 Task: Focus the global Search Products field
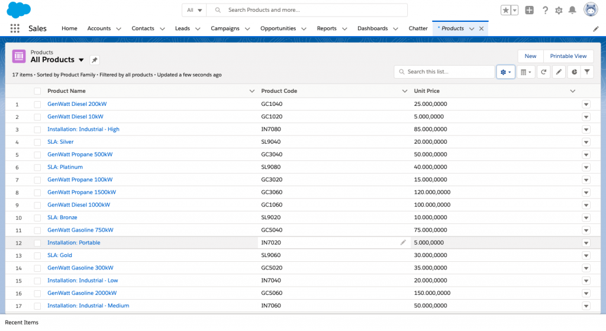[x=307, y=10]
